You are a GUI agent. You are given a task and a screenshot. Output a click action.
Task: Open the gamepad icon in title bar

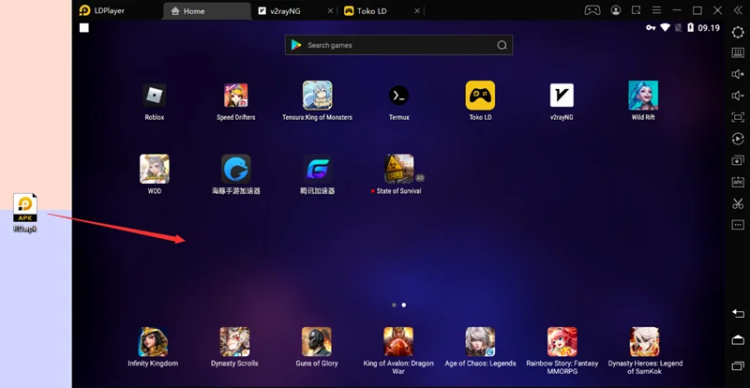[592, 10]
